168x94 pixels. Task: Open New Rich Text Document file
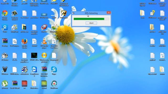[x=54, y=43]
